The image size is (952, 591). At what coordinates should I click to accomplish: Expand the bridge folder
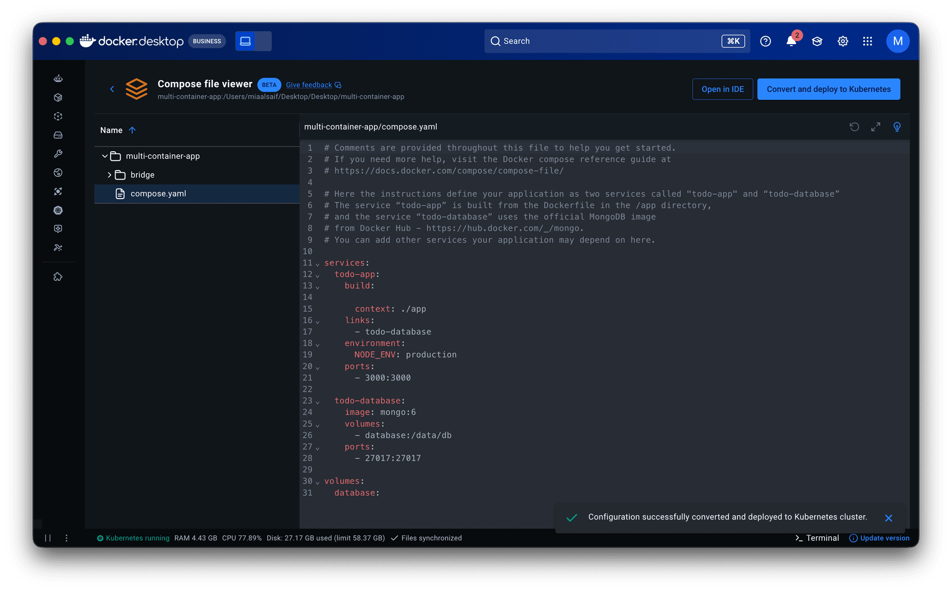109,175
